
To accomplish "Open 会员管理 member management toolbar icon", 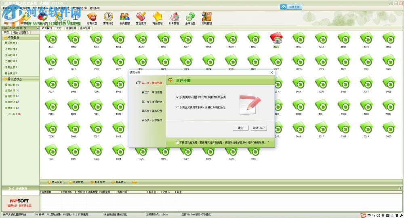I will pos(124,18).
